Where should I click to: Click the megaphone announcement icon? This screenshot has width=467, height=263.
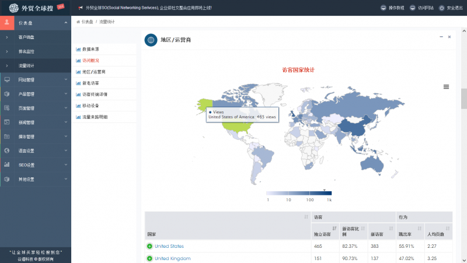[x=80, y=8]
